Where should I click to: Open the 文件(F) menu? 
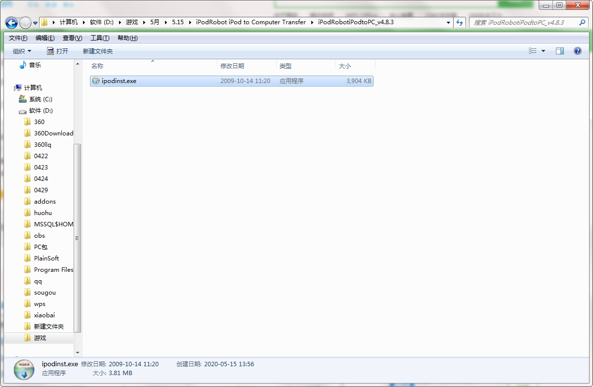click(x=18, y=38)
